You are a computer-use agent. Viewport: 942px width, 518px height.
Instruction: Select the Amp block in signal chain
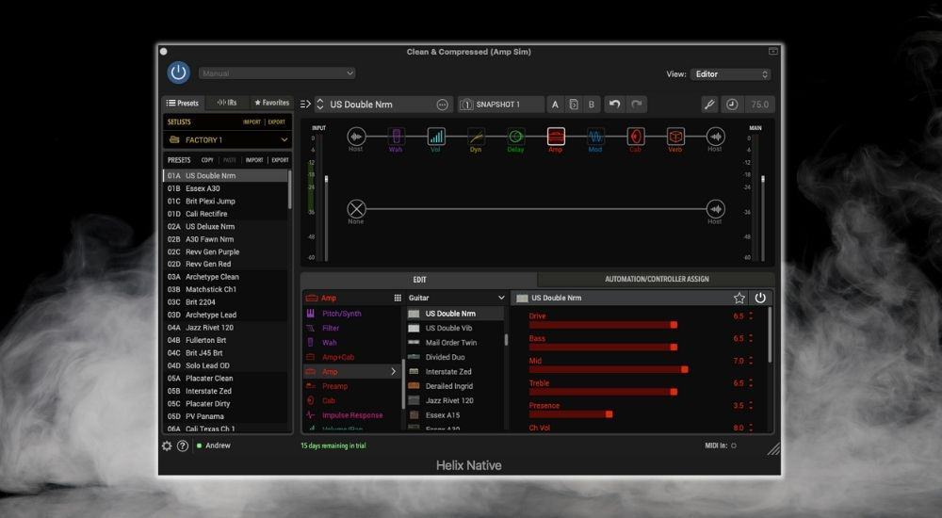[x=556, y=137]
